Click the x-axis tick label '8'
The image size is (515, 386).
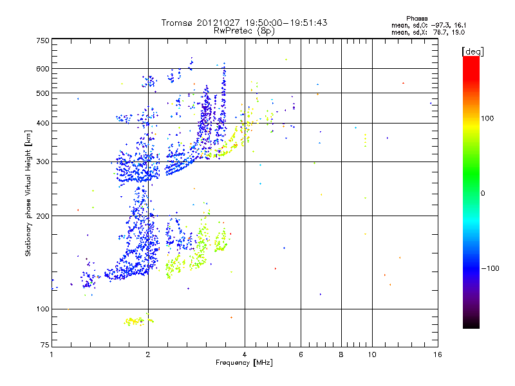[341, 354]
